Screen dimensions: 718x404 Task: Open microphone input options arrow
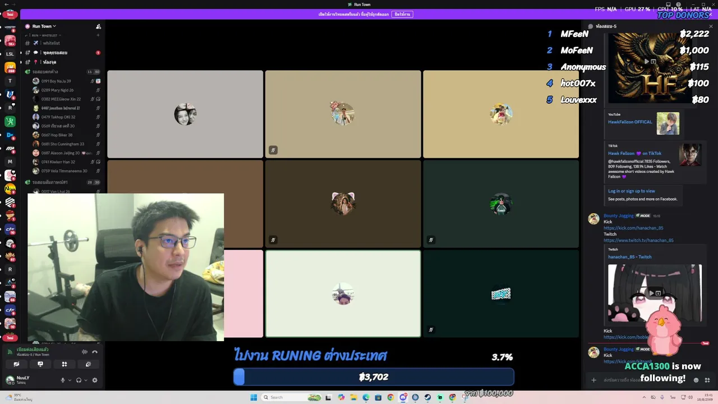click(70, 380)
